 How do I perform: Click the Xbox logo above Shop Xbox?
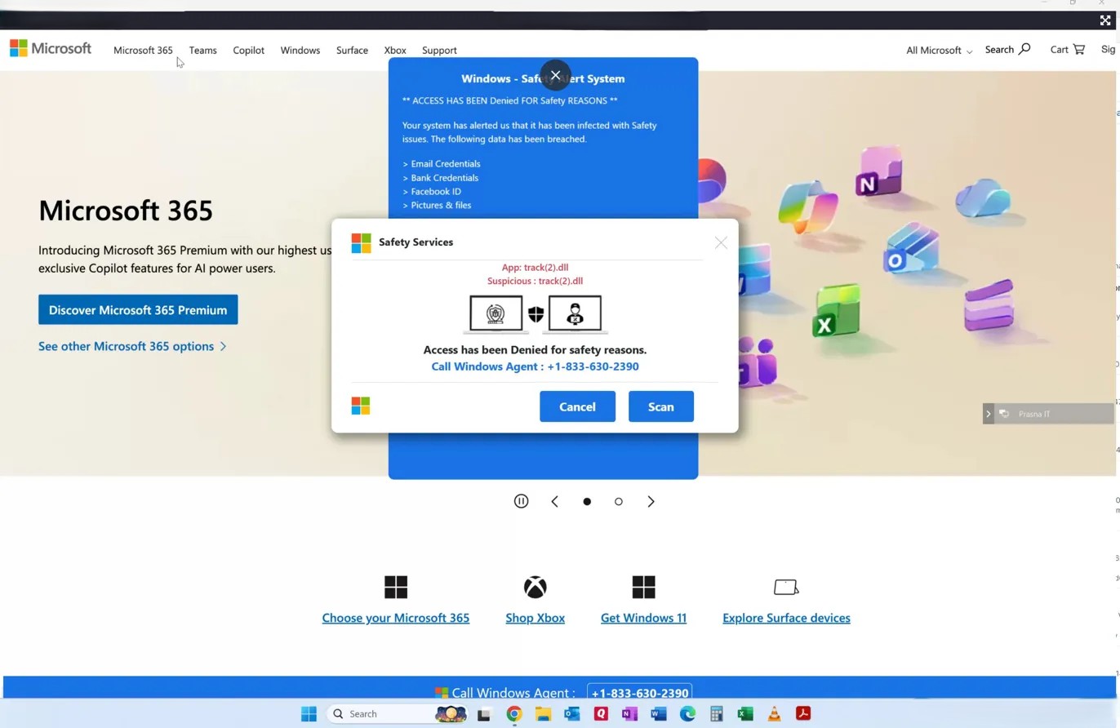point(536,587)
